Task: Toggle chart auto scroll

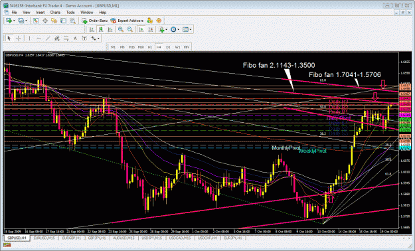Action: [x=141, y=30]
